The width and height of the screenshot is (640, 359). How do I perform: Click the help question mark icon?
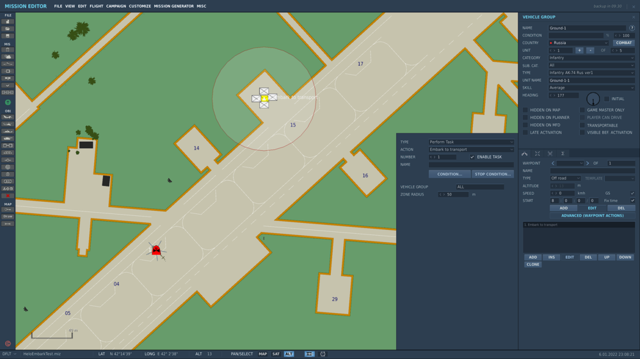pyautogui.click(x=632, y=28)
